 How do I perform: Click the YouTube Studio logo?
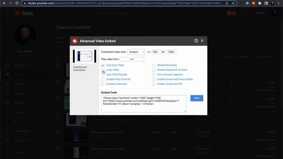click(23, 13)
